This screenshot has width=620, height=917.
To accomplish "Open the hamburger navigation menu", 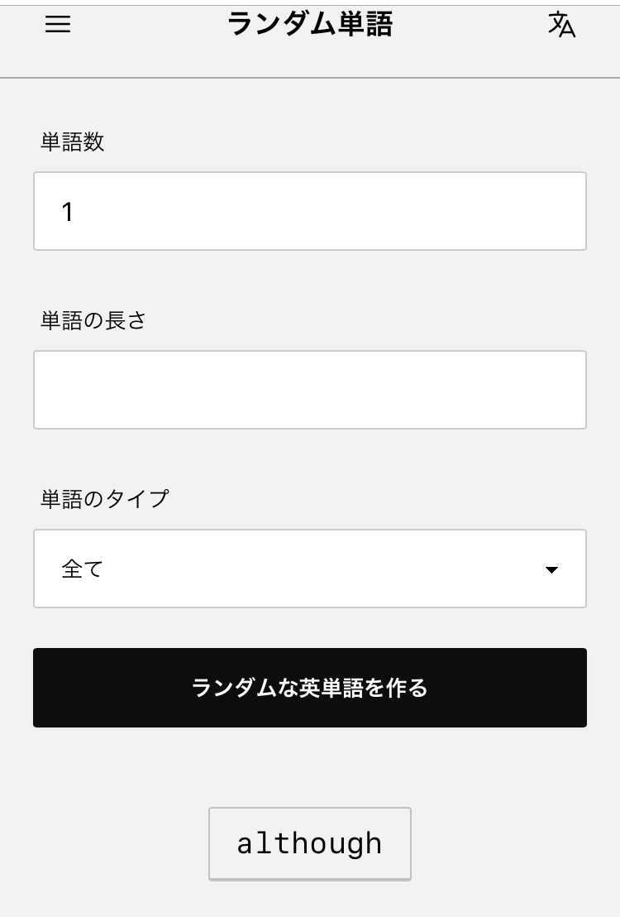I will coord(58,25).
